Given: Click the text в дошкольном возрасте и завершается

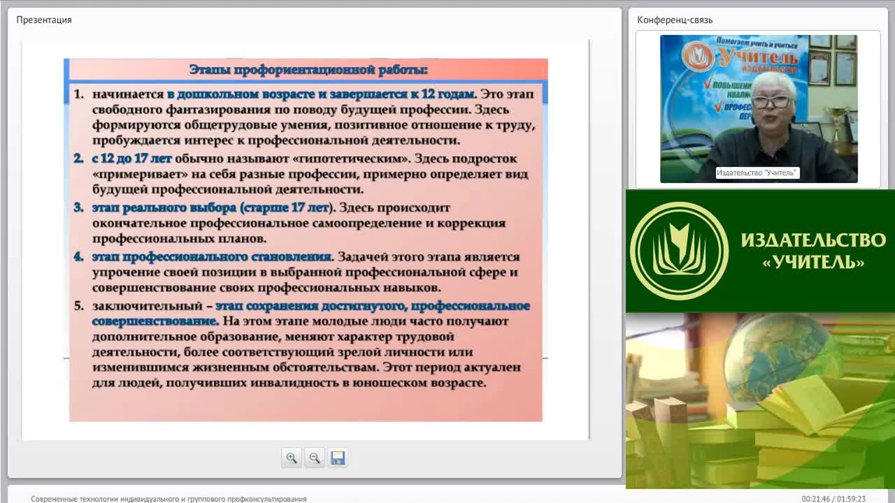Looking at the screenshot, I should 287,94.
